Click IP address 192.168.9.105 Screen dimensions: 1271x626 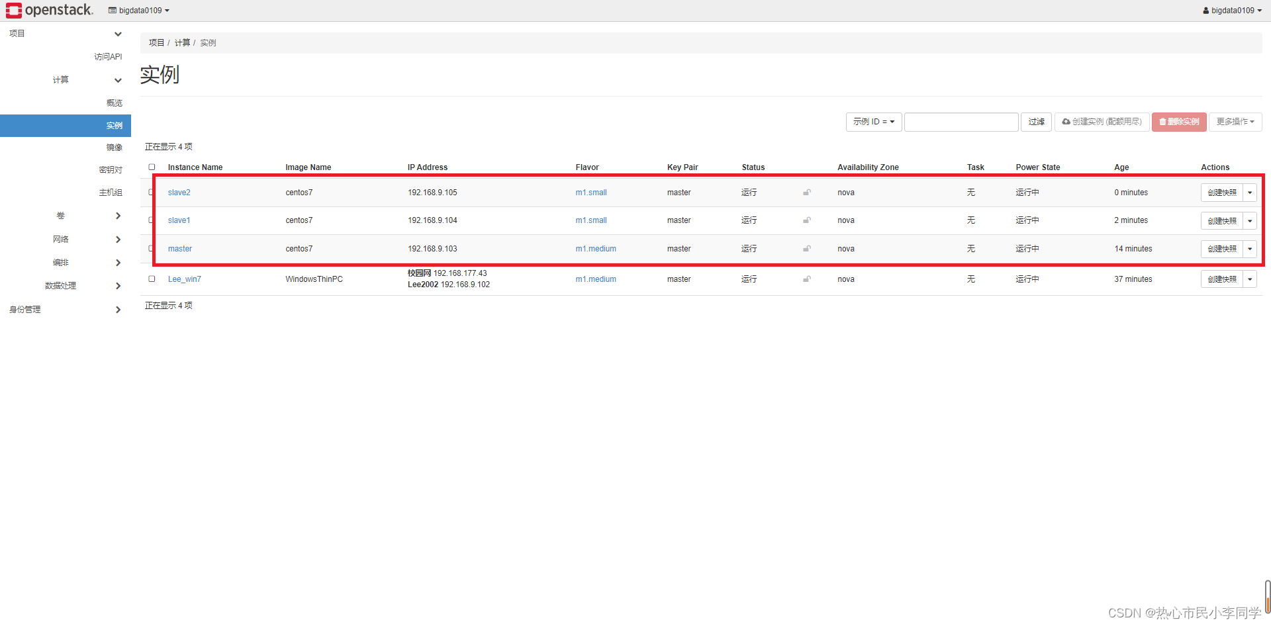(432, 193)
